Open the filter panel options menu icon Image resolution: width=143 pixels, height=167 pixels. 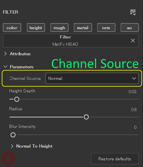133,12
